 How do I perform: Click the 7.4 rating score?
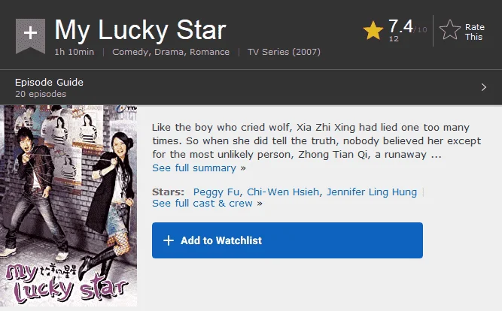point(400,26)
